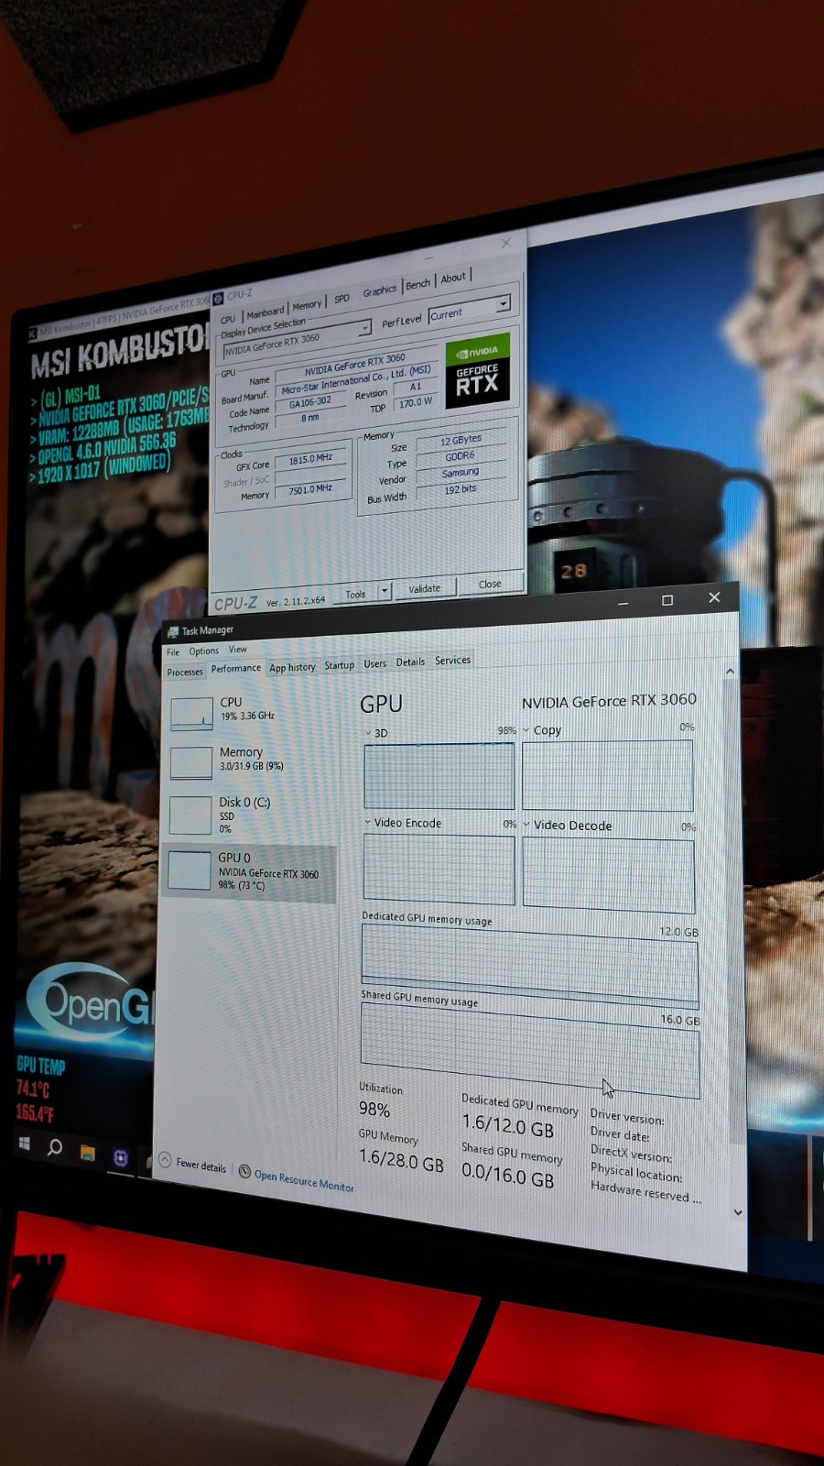Open Task Manager View menu
Viewport: 824px width, 1466px height.
[x=238, y=649]
